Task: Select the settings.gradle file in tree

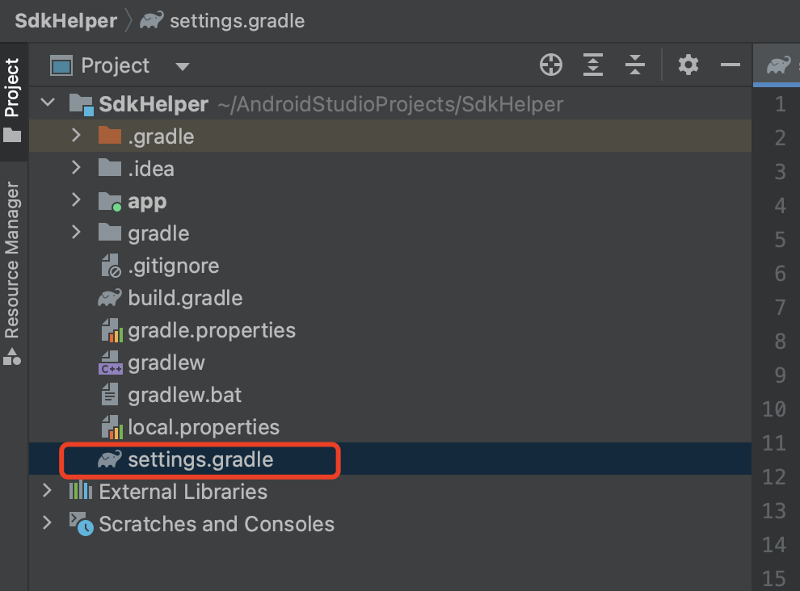Action: coord(200,460)
